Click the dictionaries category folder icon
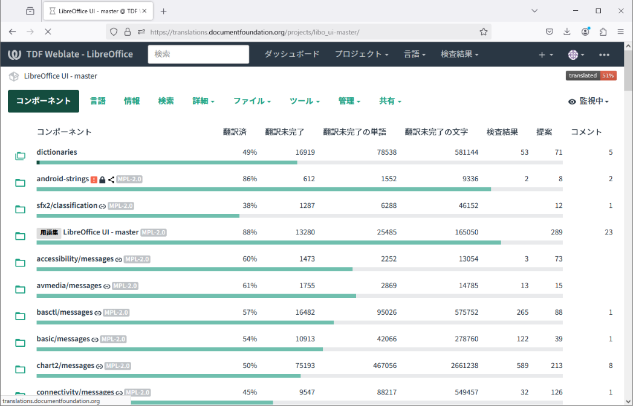The image size is (633, 406). 20,156
